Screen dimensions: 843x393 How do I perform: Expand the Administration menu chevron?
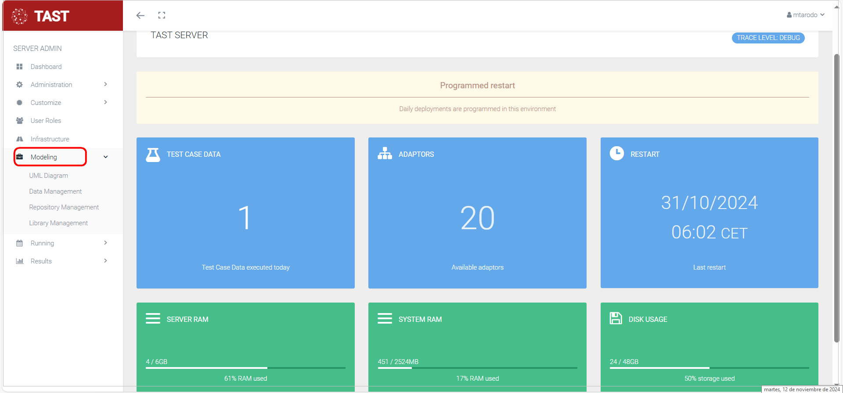[x=105, y=84]
